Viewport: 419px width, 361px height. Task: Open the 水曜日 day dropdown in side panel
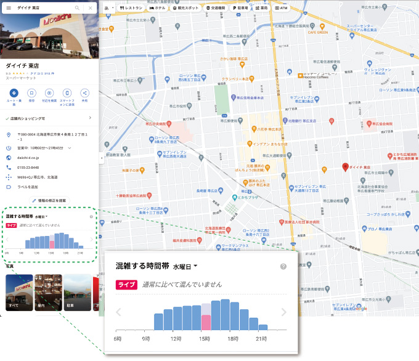(41, 217)
